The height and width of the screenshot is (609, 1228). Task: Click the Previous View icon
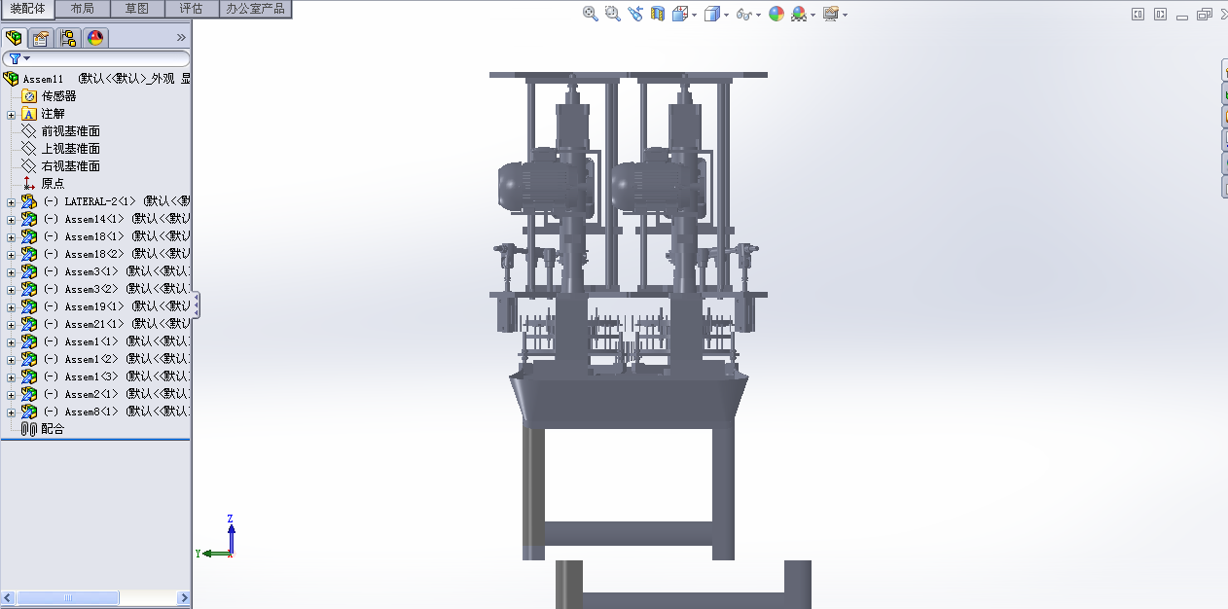pyautogui.click(x=635, y=14)
